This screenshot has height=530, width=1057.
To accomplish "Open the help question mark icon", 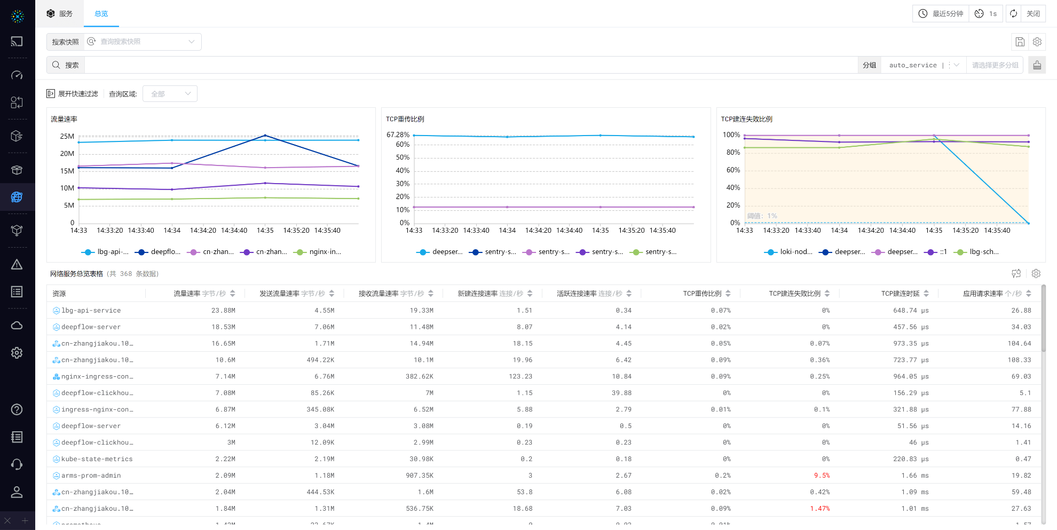I will click(x=17, y=409).
